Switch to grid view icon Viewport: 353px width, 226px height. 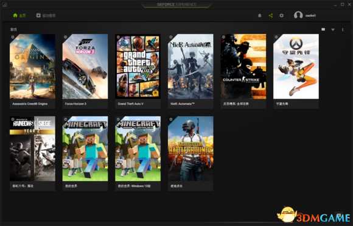(323, 29)
